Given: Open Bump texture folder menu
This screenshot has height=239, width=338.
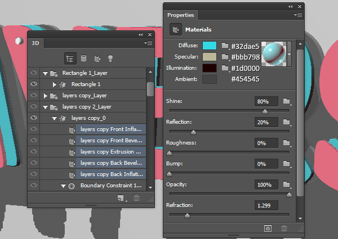Looking at the screenshot, I should [287, 164].
